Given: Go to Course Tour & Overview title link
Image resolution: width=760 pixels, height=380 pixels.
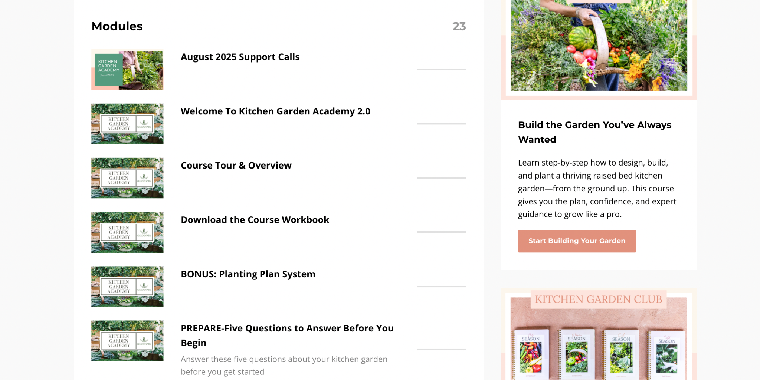Looking at the screenshot, I should 236,166.
